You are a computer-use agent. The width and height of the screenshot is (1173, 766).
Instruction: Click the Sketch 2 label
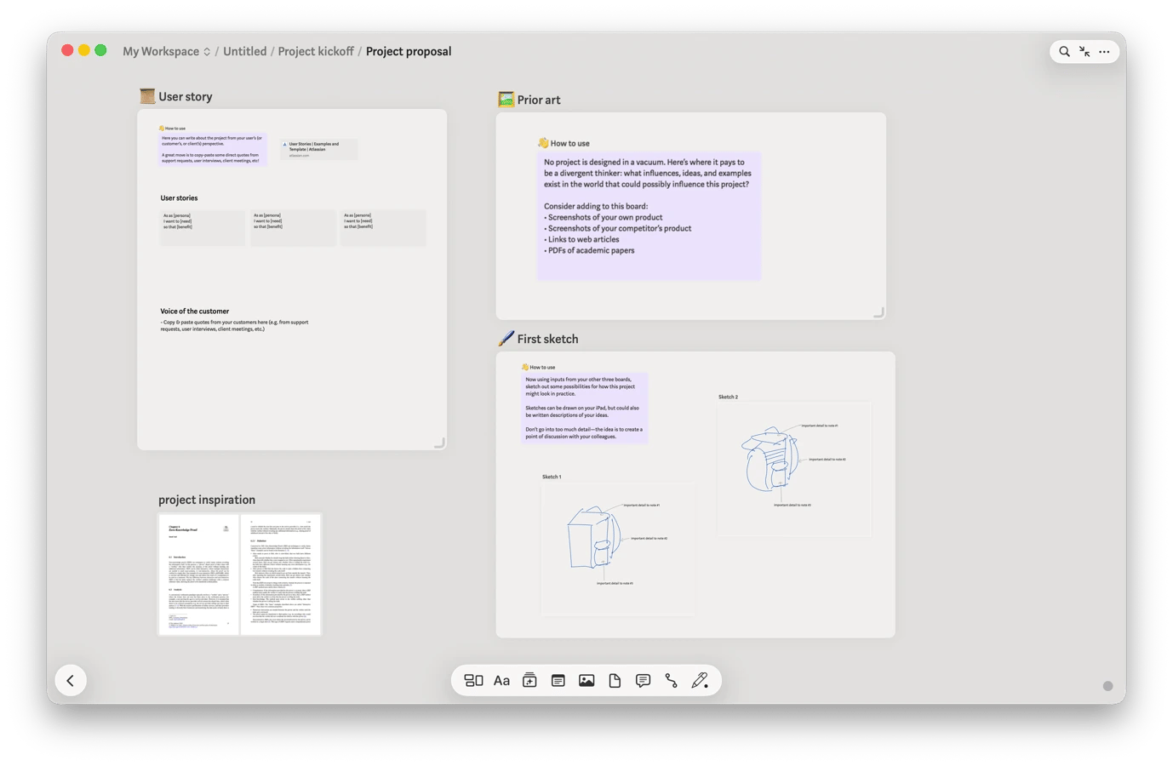pyautogui.click(x=728, y=397)
